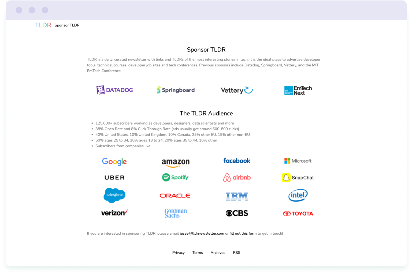Select the Springboard logo
412x274 pixels.
tap(176, 90)
